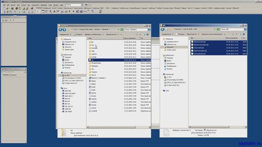Switch to the Data Access palette tab
This screenshot has width=262, height=147.
click(x=68, y=8)
